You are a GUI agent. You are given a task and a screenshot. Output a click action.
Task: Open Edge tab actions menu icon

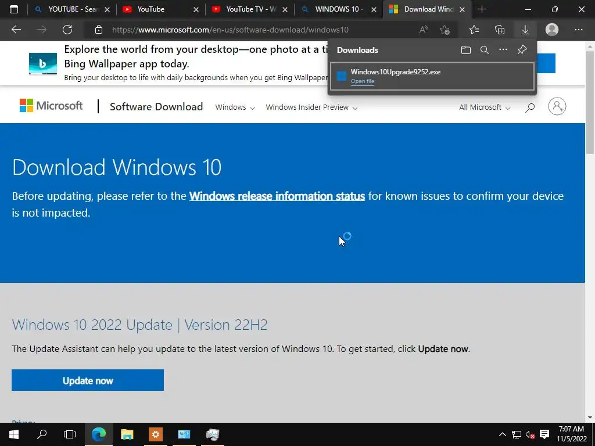pyautogui.click(x=14, y=9)
